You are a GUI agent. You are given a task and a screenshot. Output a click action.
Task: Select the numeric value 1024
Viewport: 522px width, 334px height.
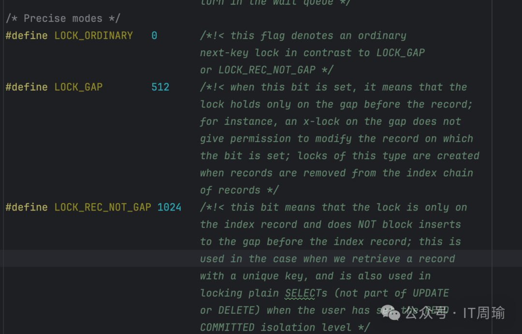(169, 207)
